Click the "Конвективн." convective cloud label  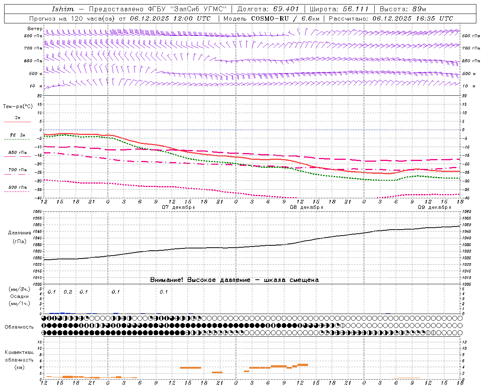coord(19,352)
